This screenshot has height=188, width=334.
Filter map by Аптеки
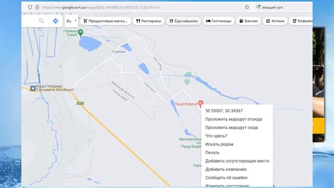point(275,21)
